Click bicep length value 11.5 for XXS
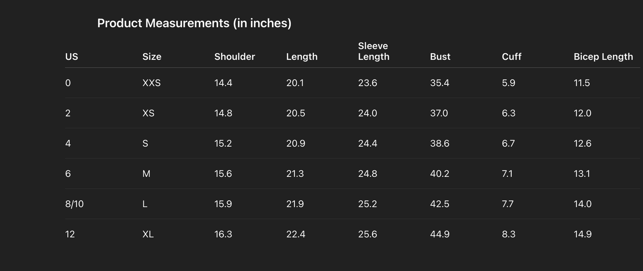The width and height of the screenshot is (643, 271). 582,83
